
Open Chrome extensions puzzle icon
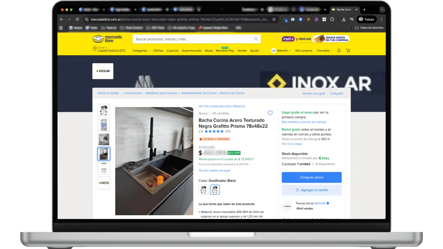coord(332,19)
